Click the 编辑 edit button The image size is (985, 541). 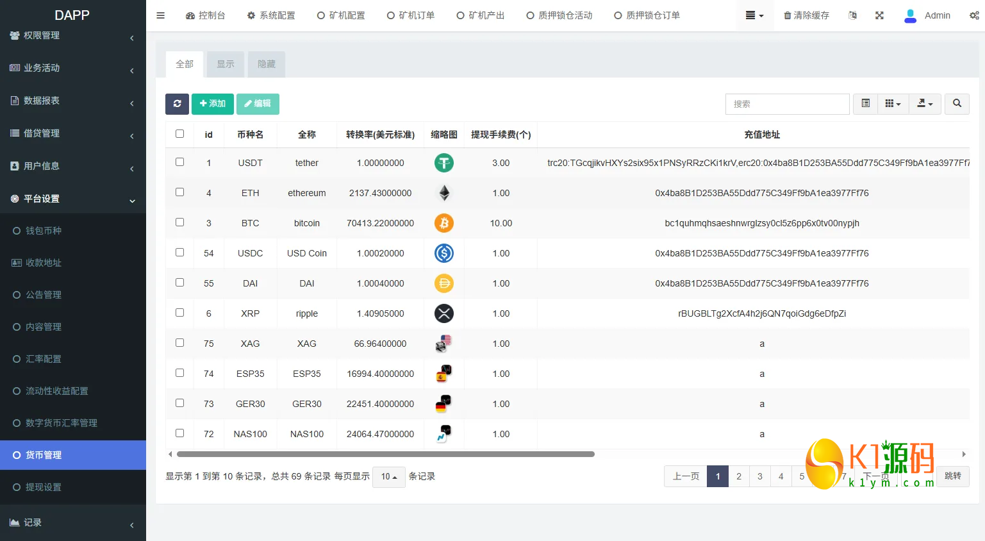point(258,104)
